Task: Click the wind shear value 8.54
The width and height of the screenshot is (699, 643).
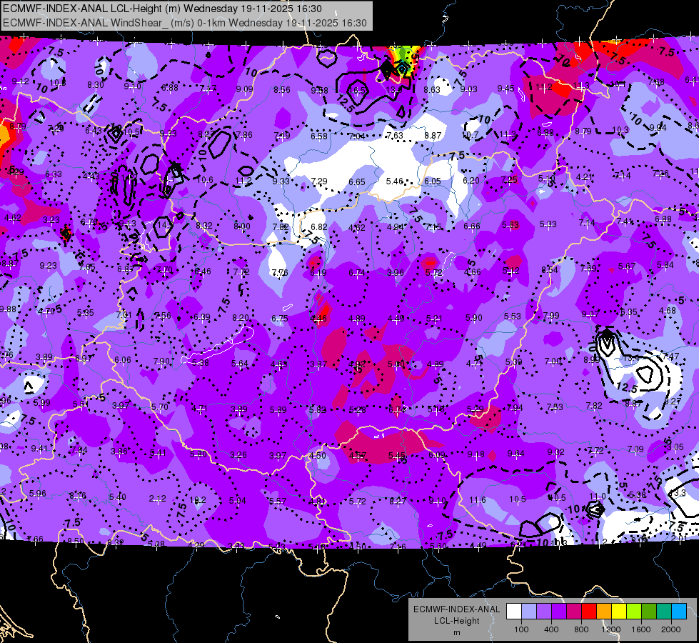Action: pos(550,269)
